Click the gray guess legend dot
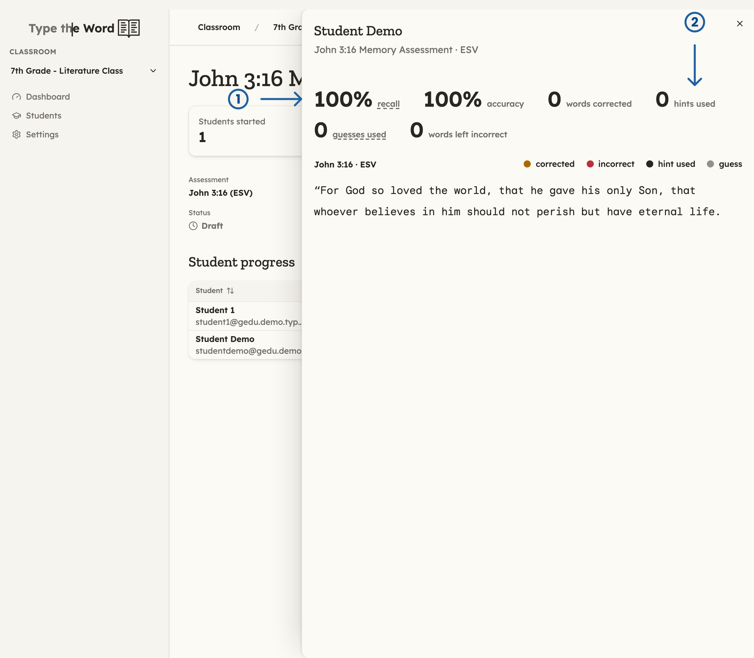754x658 pixels. click(710, 164)
